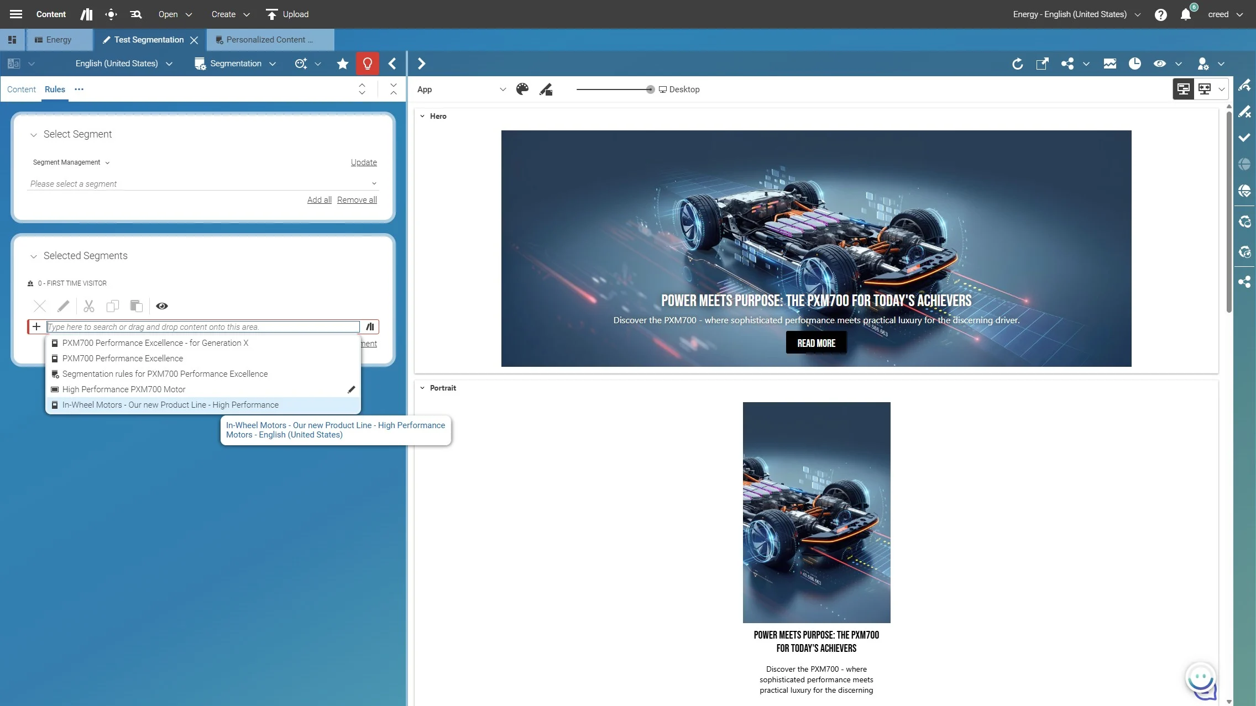The image size is (1256, 706).
Task: Click the Update link
Action: point(364,162)
